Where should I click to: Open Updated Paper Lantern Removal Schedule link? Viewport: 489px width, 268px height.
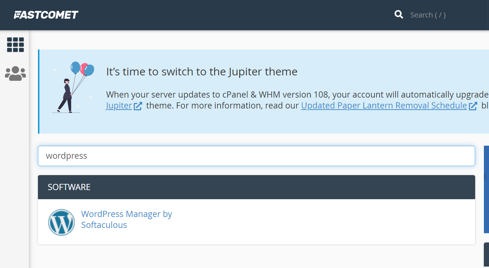[384, 106]
